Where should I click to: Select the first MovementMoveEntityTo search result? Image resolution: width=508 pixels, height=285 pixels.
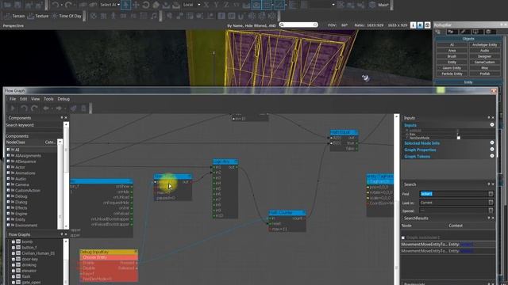coord(448,245)
